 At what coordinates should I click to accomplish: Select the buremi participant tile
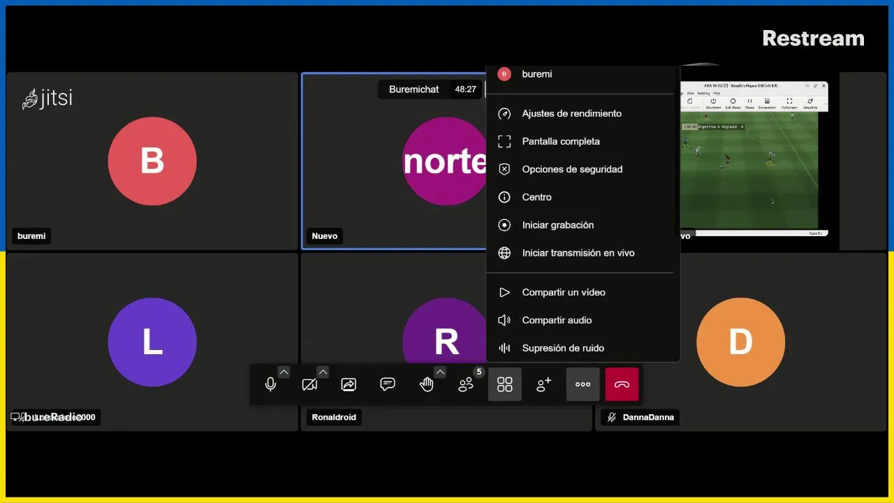(152, 161)
